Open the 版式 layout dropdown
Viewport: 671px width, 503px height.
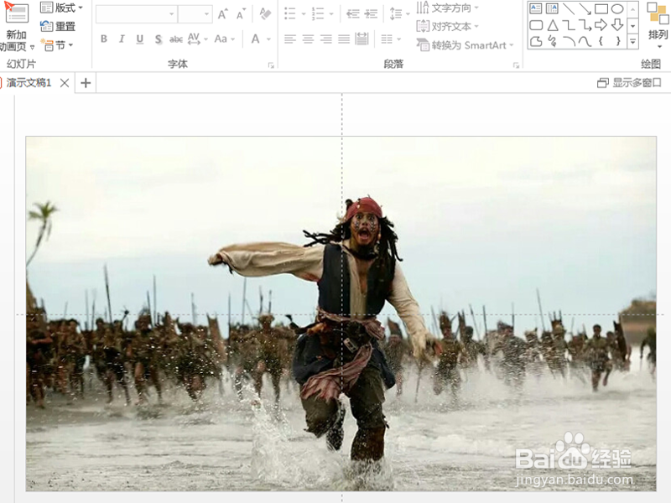click(x=61, y=8)
